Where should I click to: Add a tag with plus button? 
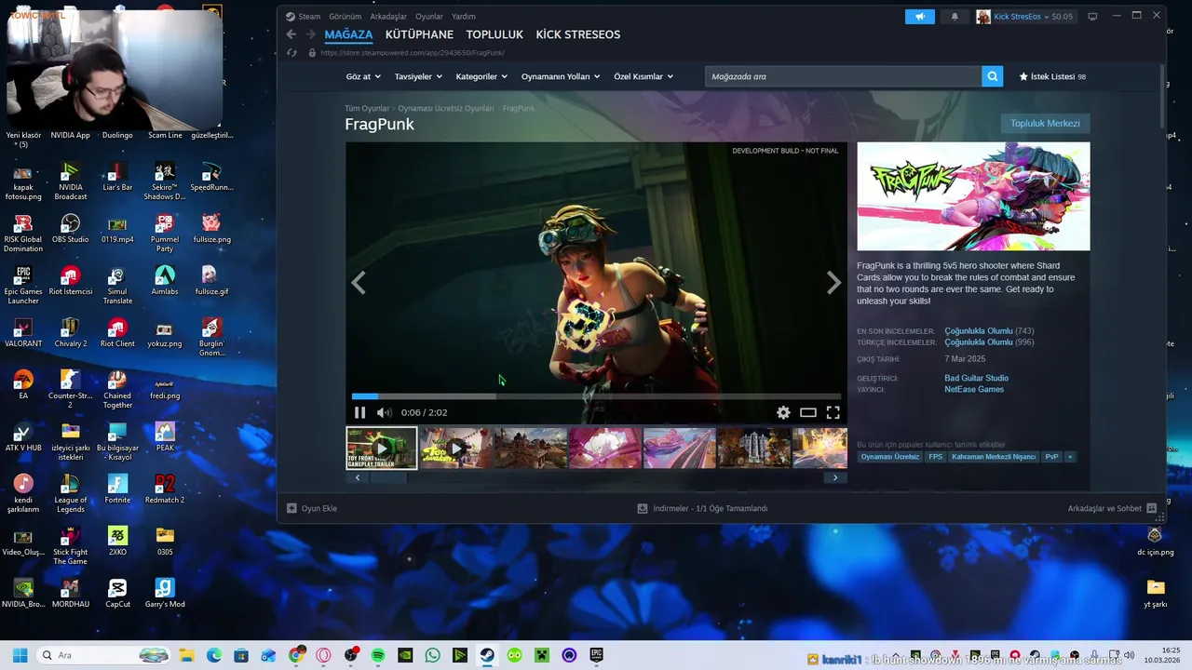(x=1070, y=457)
